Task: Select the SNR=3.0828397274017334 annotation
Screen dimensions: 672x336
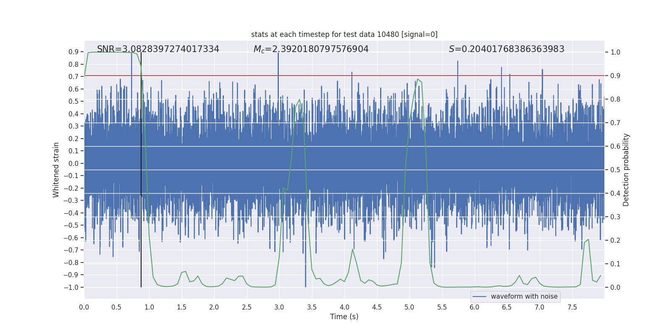Action: [x=158, y=49]
